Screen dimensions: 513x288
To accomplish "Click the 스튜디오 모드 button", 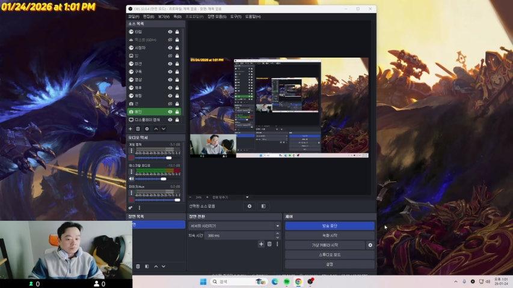I will click(x=330, y=254).
